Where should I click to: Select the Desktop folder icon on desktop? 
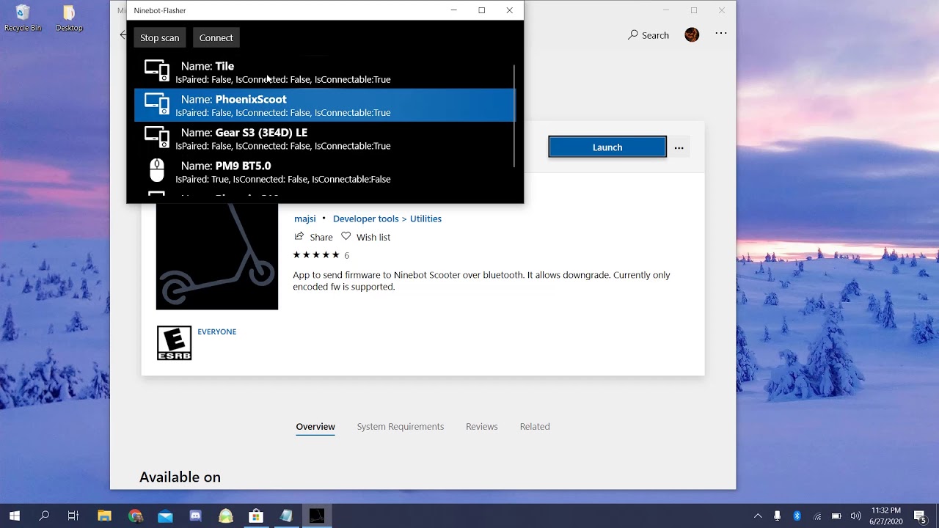69,18
